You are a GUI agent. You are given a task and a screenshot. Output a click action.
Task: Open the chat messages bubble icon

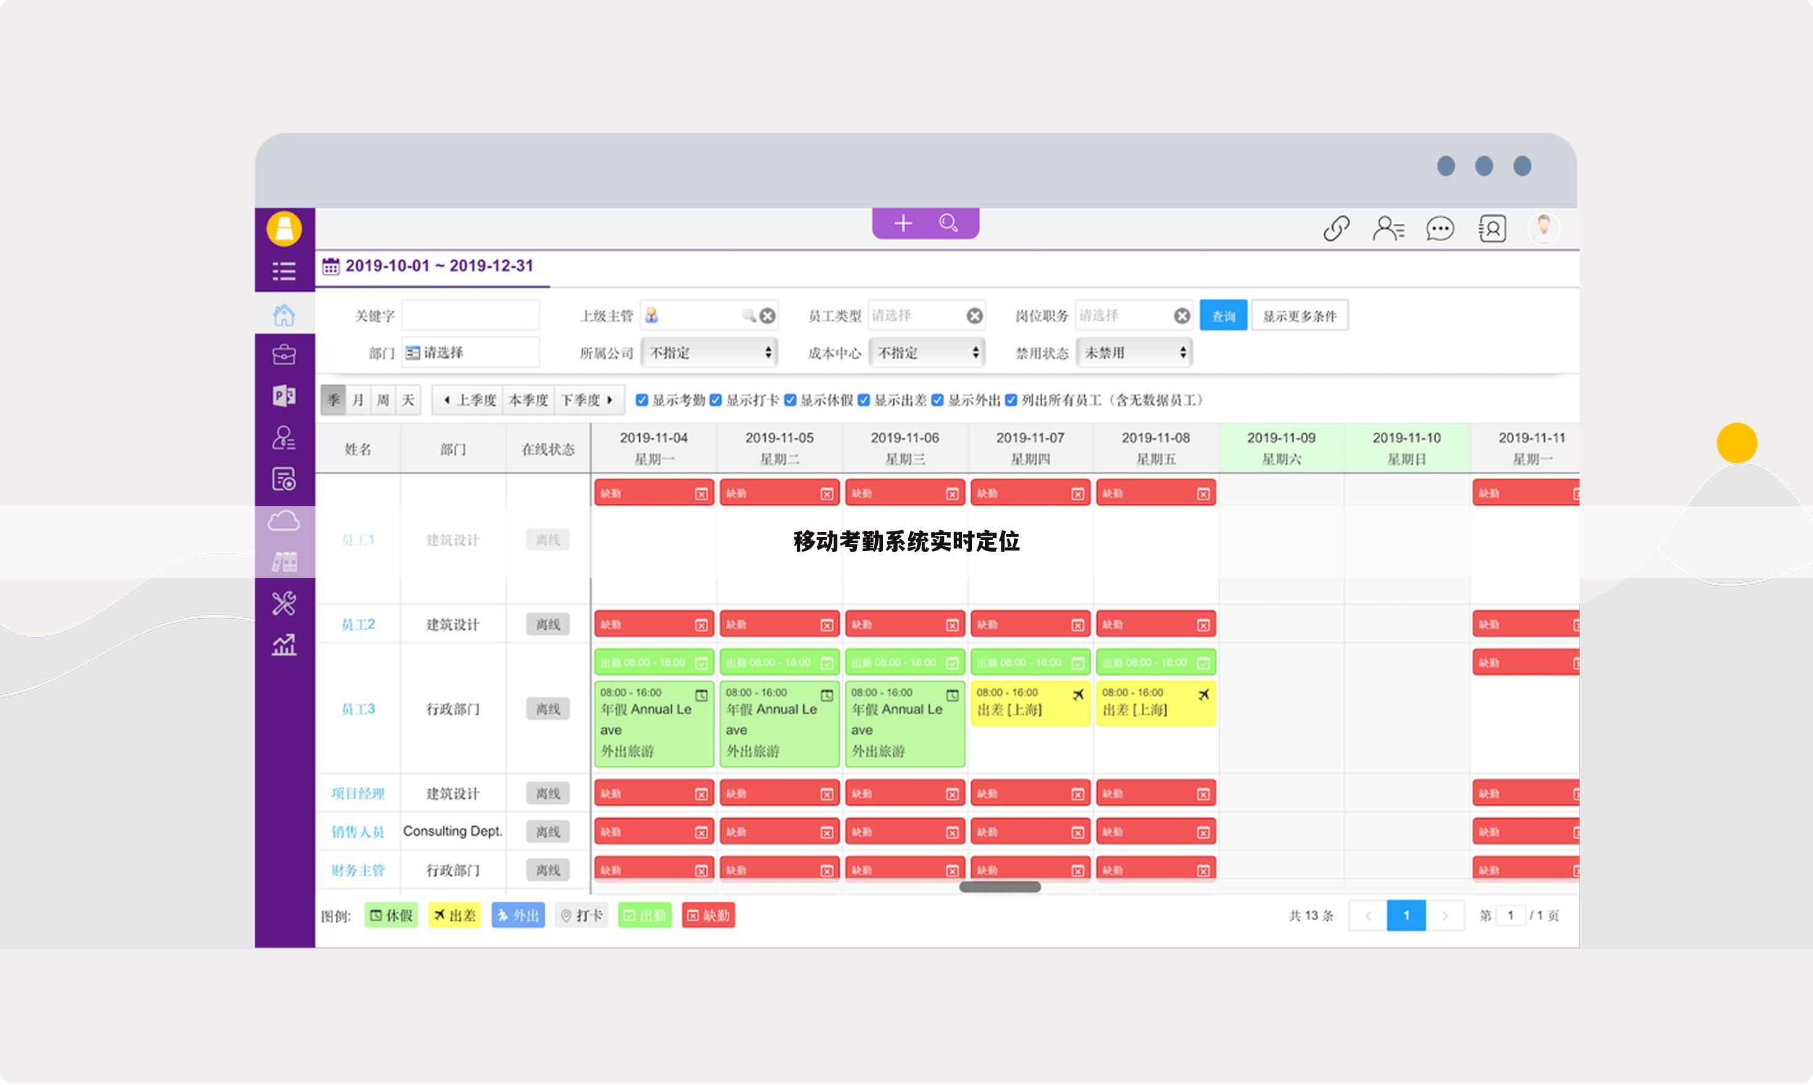tap(1440, 229)
